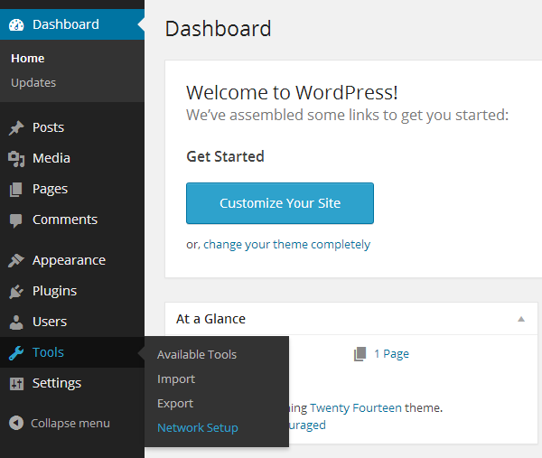The image size is (542, 458).
Task: Follow change your theme completely link
Action: [286, 245]
